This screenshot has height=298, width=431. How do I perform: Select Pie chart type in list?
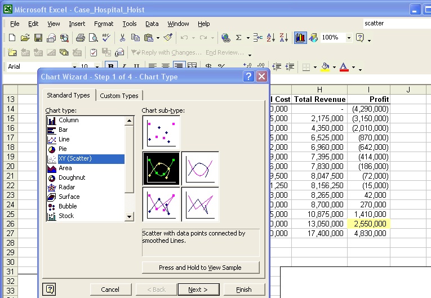63,149
